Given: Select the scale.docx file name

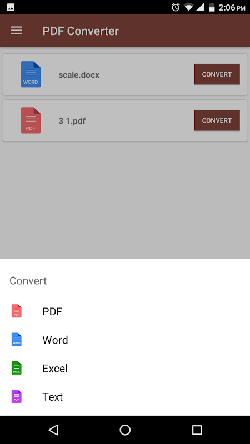Looking at the screenshot, I should coord(79,75).
